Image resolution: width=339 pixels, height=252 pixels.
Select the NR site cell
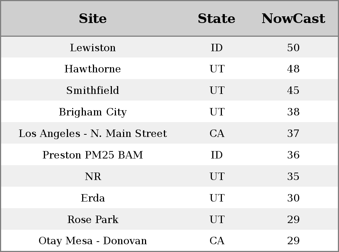(93, 177)
